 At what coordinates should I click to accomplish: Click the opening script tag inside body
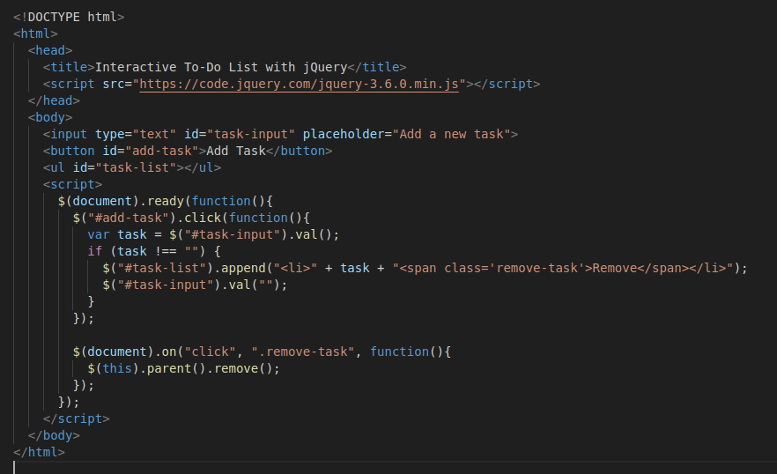tap(73, 184)
